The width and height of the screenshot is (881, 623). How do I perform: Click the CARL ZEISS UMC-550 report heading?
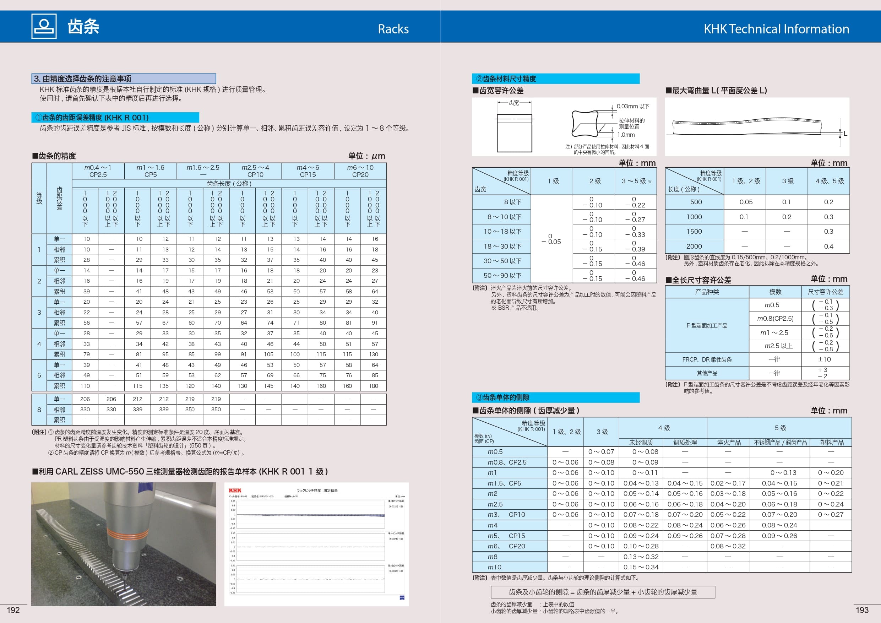pos(180,472)
